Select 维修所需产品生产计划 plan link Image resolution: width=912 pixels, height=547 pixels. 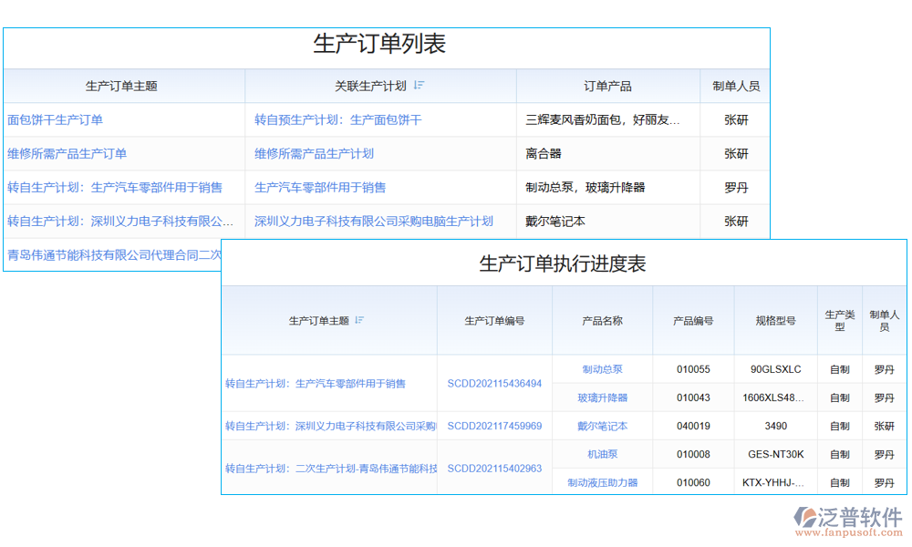(316, 153)
